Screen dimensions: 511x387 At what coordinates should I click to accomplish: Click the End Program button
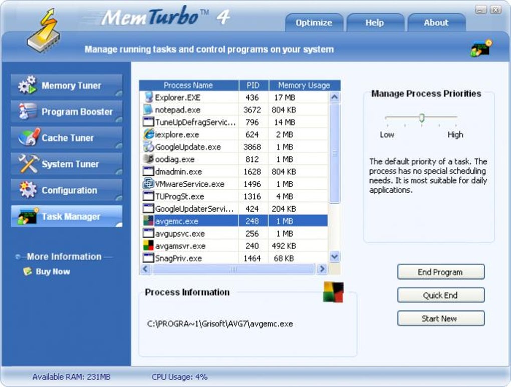pyautogui.click(x=440, y=272)
